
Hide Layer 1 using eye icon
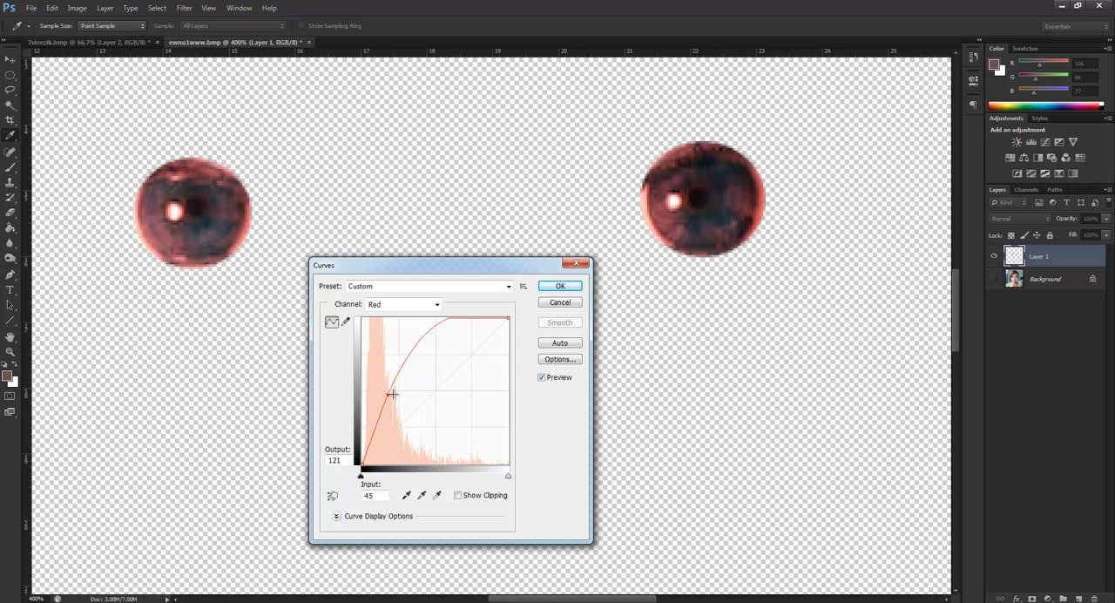click(994, 256)
